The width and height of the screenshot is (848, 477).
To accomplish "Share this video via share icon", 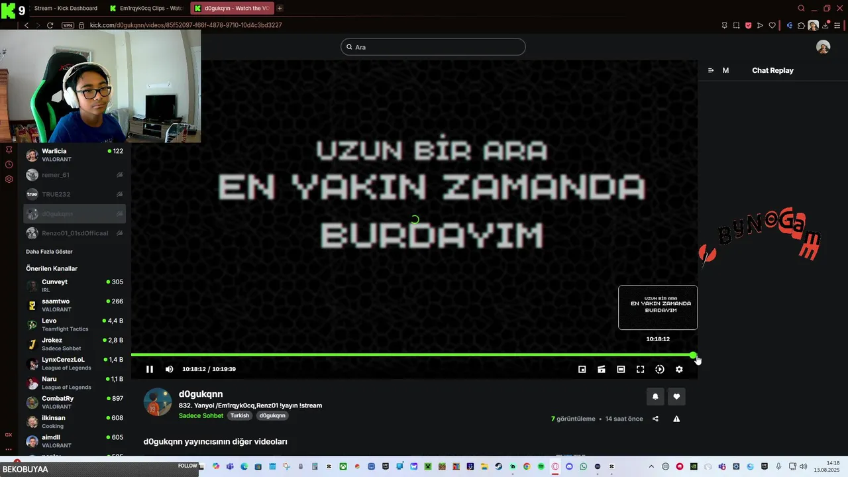I will coord(655,419).
